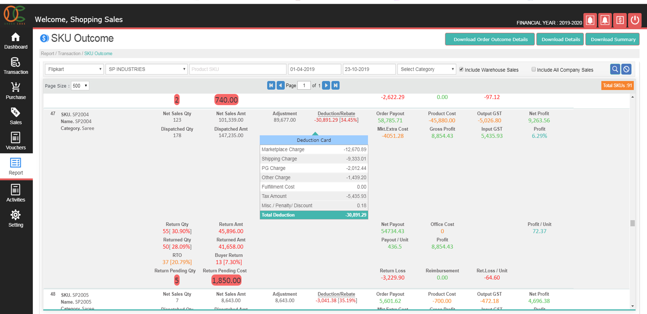Viewport: 647px width, 314px height.
Task: Click the search magnifier icon button
Action: coord(615,69)
